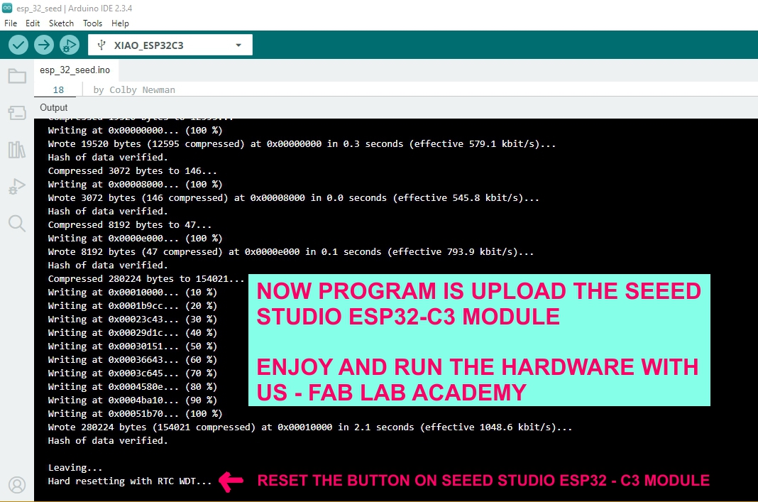
Task: Open the Debug panel sidebar icon
Action: (17, 187)
